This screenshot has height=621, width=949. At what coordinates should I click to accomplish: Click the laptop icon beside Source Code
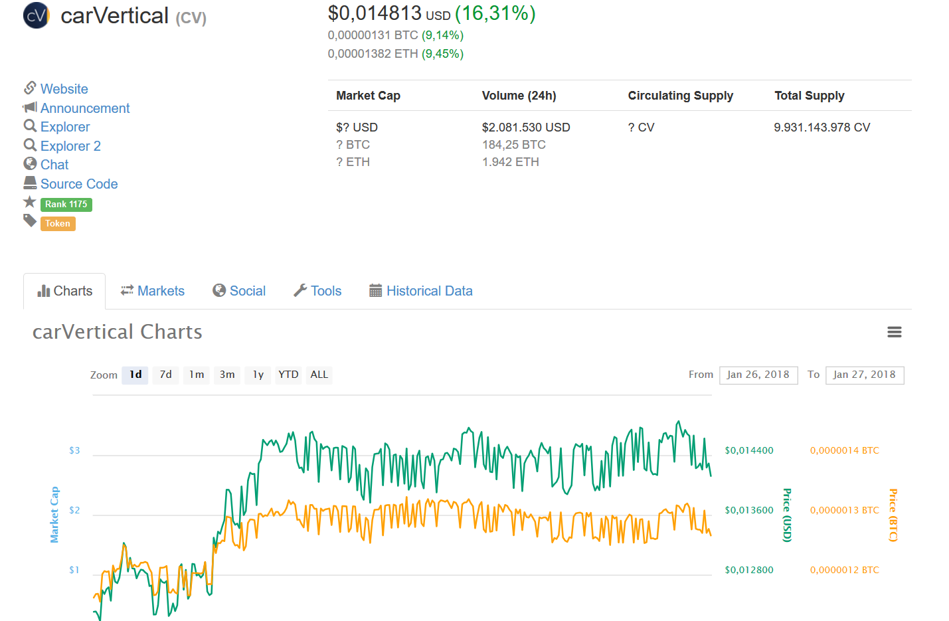tap(30, 183)
